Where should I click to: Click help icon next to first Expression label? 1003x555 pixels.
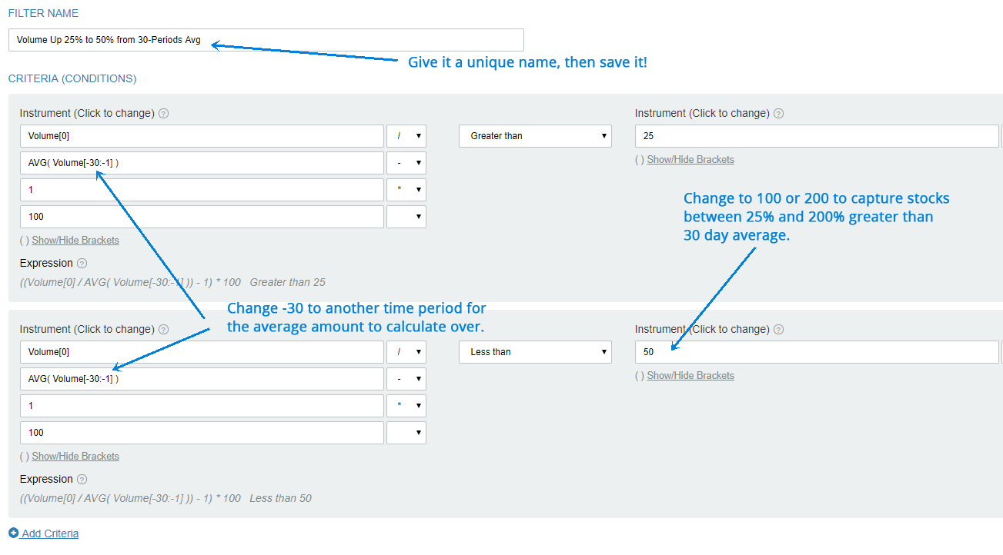coord(82,263)
